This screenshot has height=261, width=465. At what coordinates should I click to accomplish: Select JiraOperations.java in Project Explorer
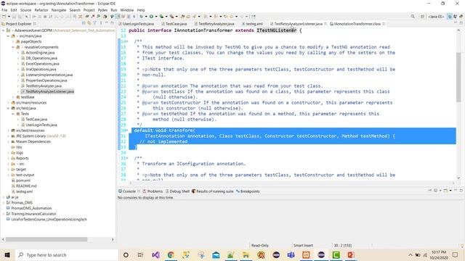(x=41, y=70)
